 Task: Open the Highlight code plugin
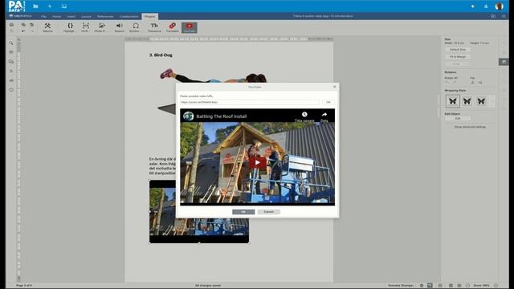click(70, 27)
